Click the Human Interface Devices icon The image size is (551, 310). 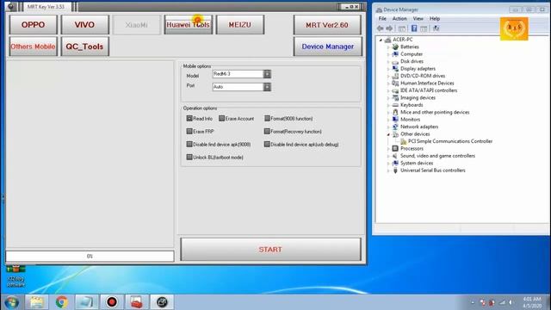coord(395,84)
